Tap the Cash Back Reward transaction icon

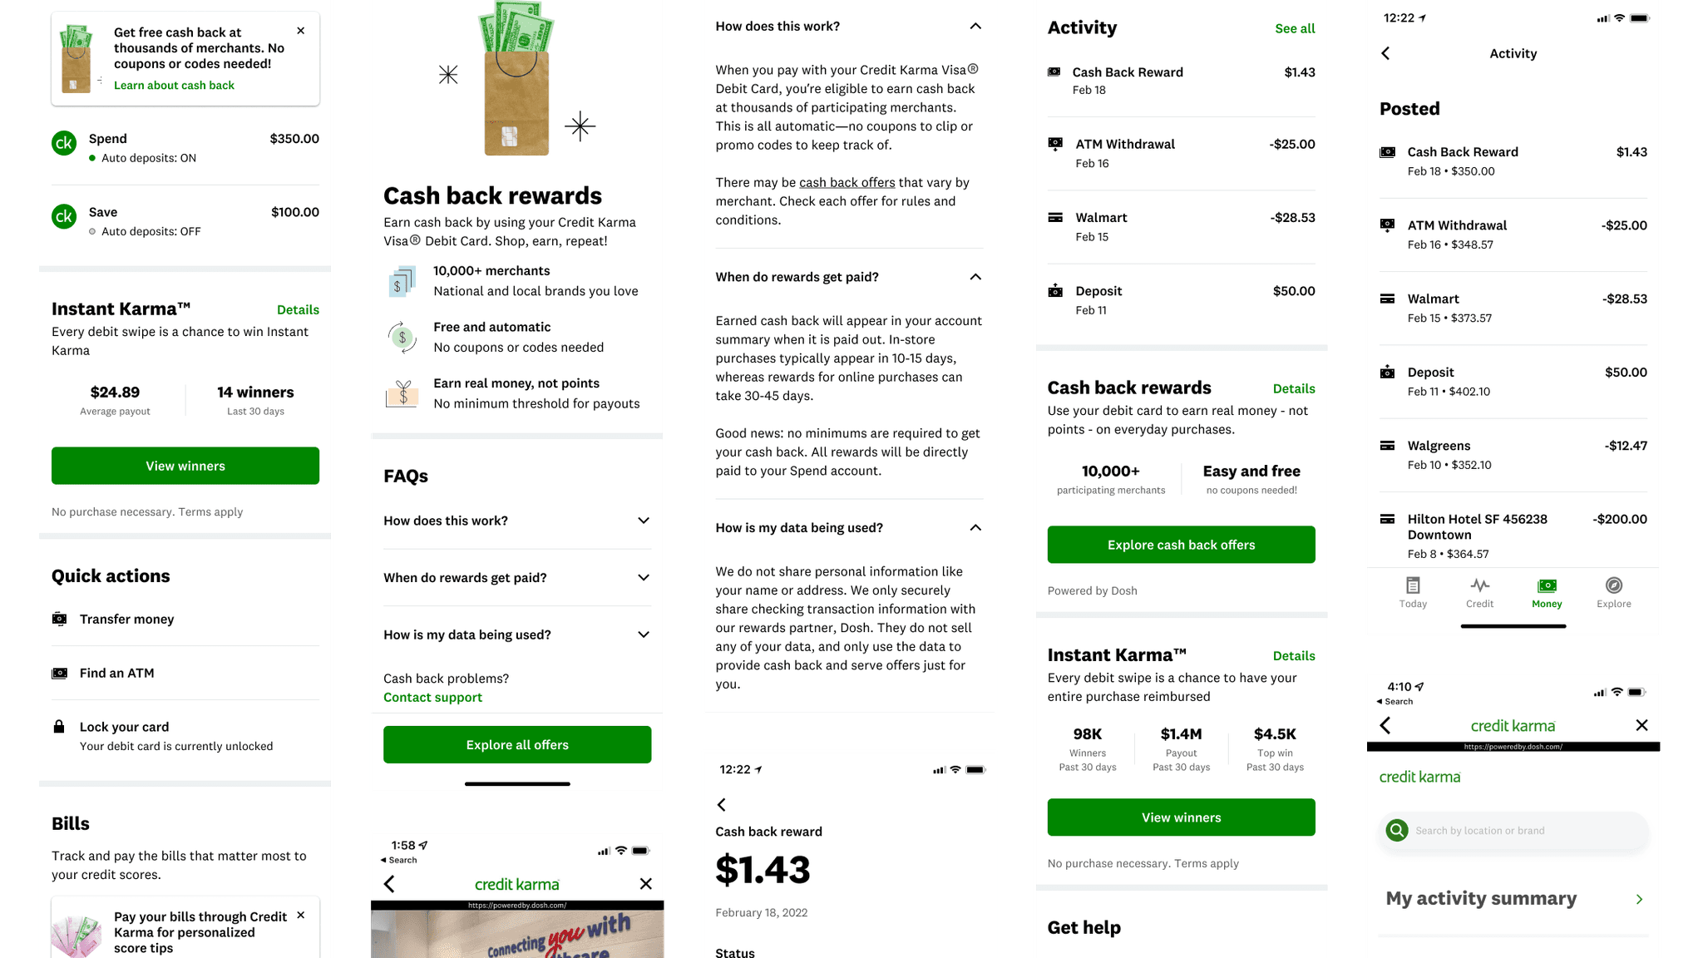[x=1055, y=72]
